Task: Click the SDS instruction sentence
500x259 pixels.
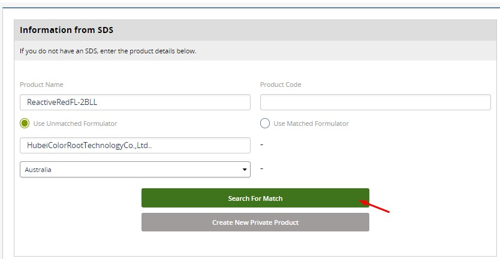Action: (x=108, y=51)
